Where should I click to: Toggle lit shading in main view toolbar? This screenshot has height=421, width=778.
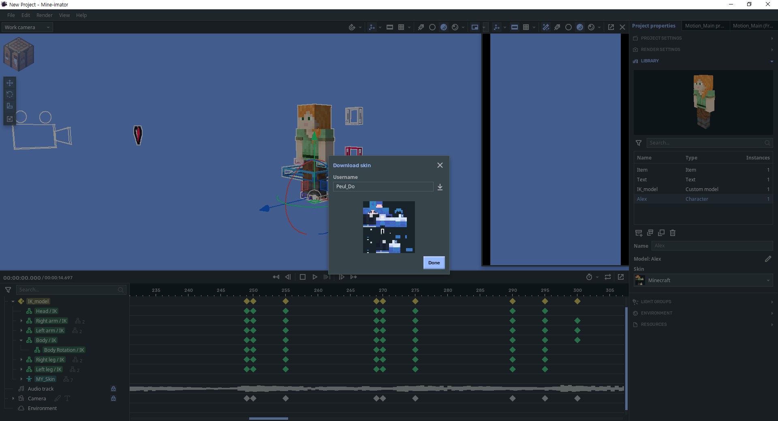[444, 27]
